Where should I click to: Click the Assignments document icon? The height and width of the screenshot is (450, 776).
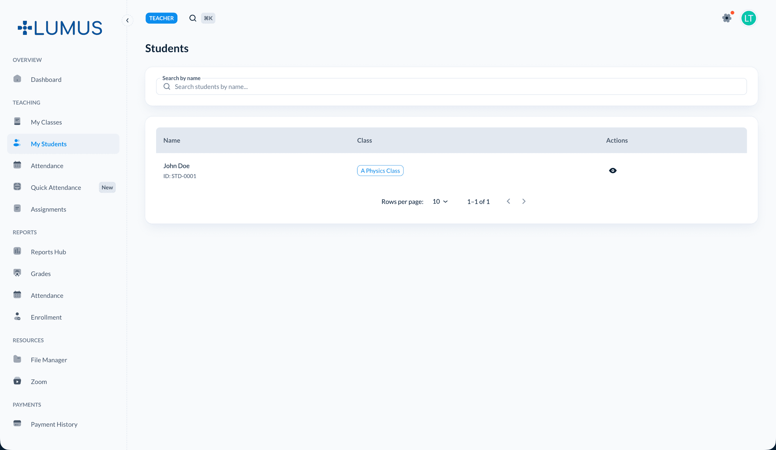(17, 208)
